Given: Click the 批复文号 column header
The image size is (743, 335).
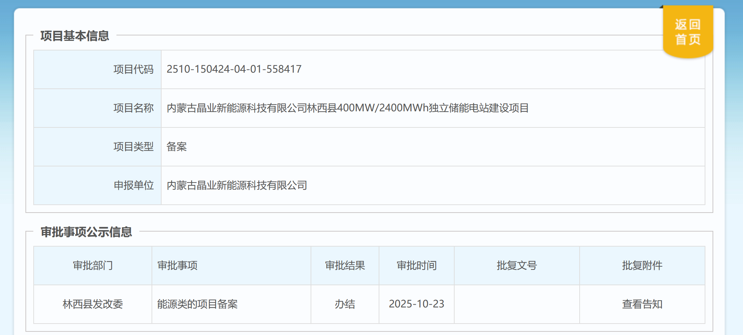Looking at the screenshot, I should coord(517,266).
